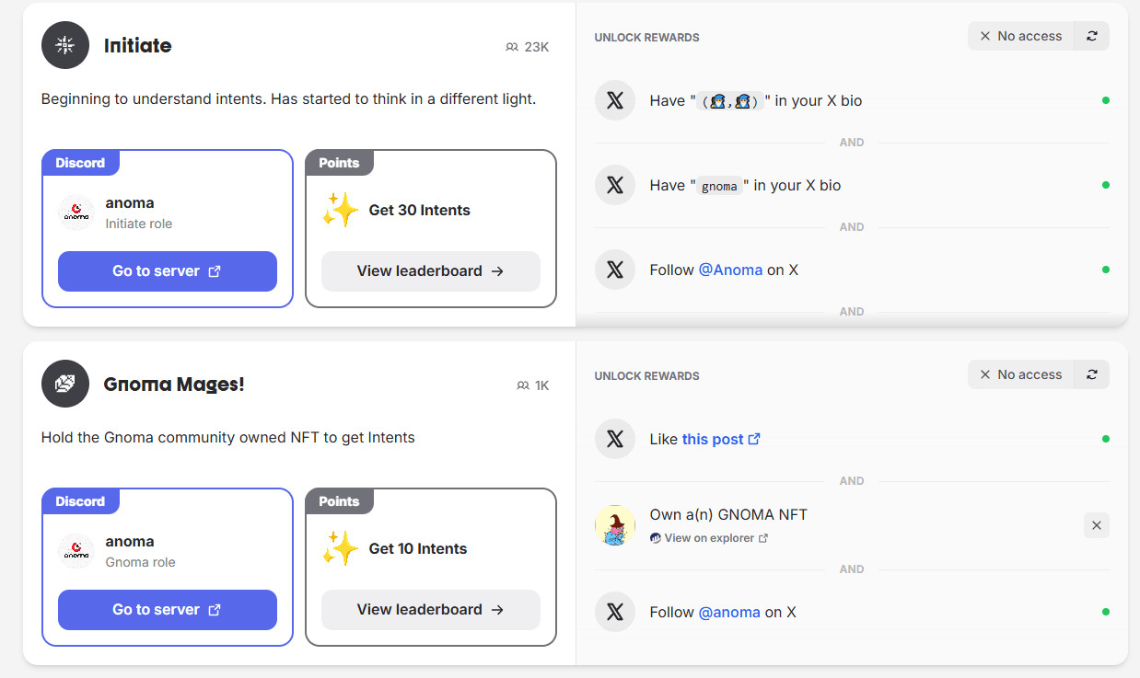This screenshot has width=1140, height=678.
Task: Open View leaderboard for Get 10 Intents
Action: [x=430, y=610]
